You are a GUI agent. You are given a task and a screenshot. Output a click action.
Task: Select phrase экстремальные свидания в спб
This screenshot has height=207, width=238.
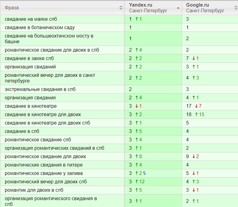coord(40,89)
